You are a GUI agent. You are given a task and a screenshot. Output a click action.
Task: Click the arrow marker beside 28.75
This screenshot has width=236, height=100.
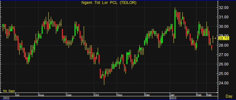coord(216,38)
